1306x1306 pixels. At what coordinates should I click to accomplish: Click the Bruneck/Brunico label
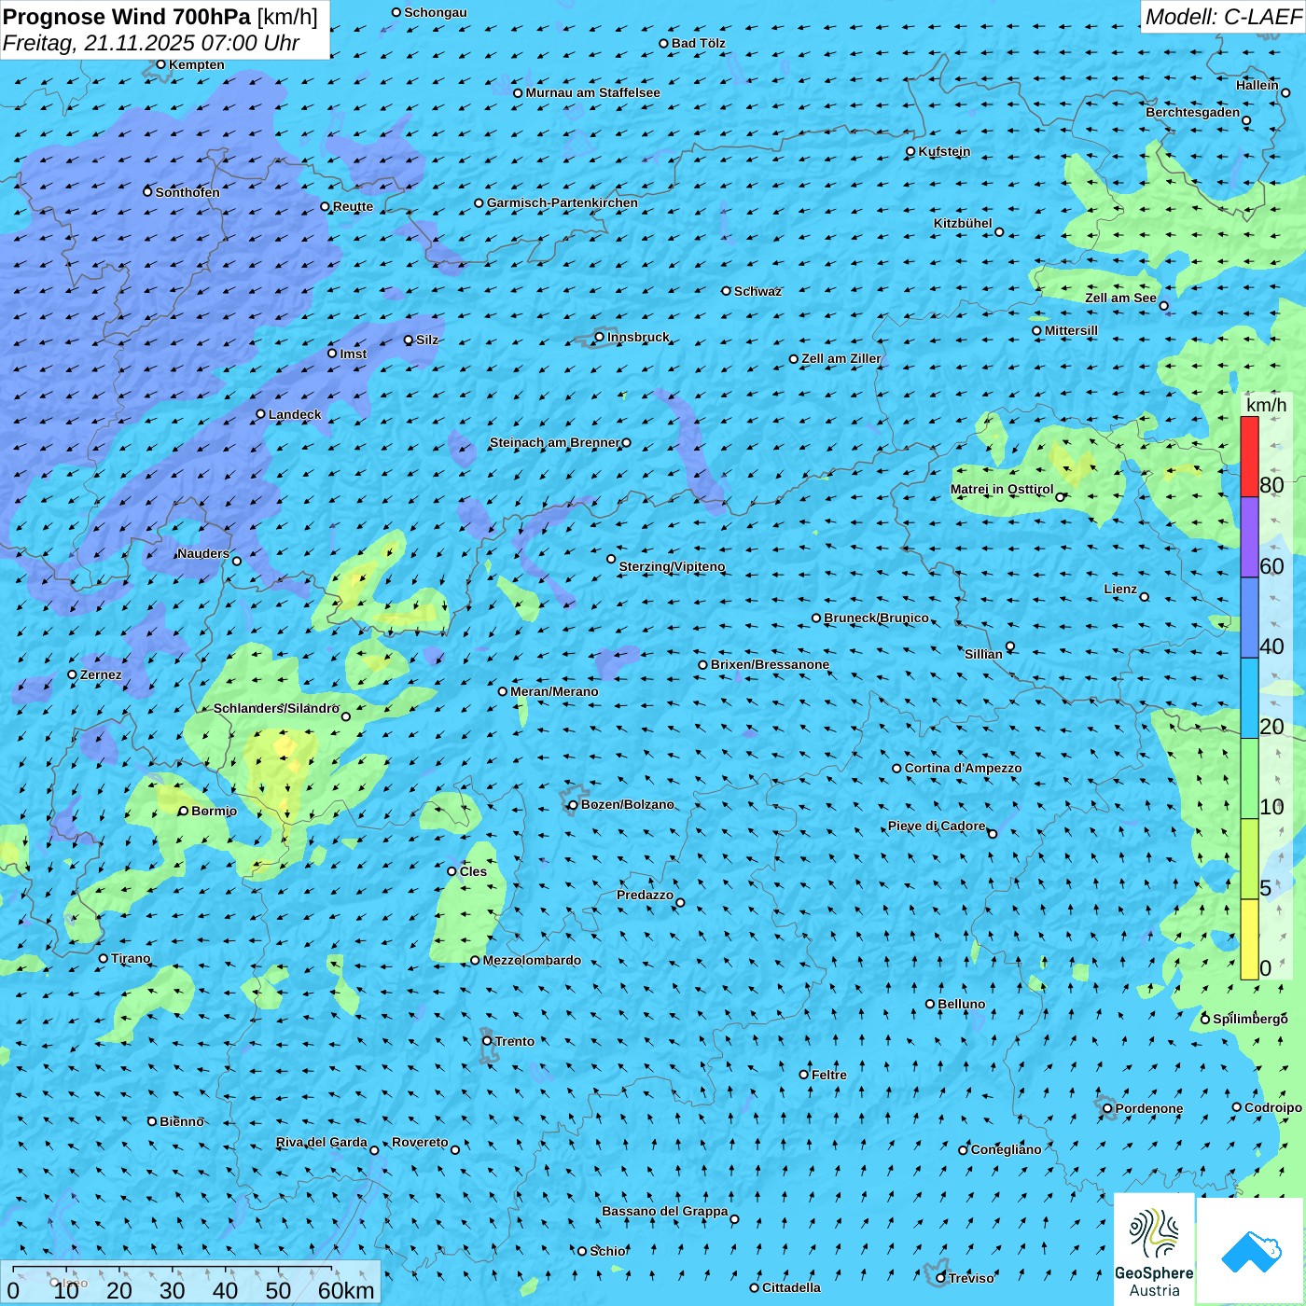pyautogui.click(x=876, y=618)
